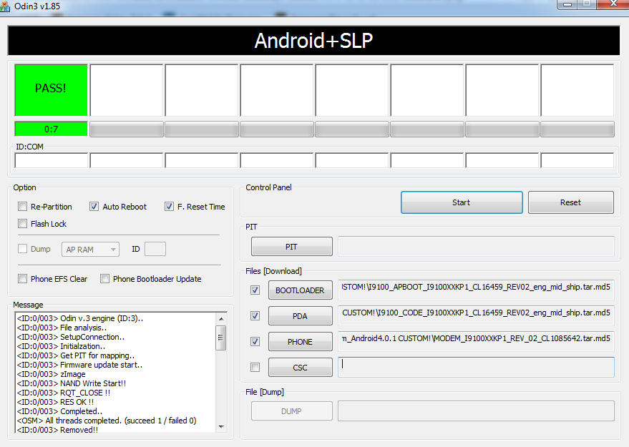Click the Android+SLP banner
Viewport: 629px width, 447px height.
tap(313, 41)
